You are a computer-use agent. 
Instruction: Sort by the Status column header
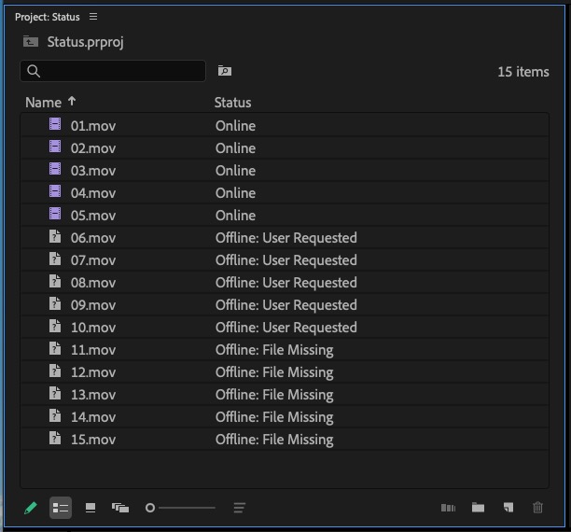(232, 103)
